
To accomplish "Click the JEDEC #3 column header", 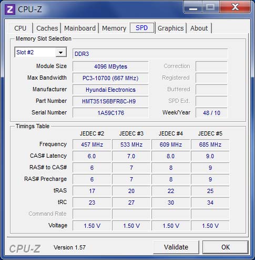I will click(x=131, y=133).
